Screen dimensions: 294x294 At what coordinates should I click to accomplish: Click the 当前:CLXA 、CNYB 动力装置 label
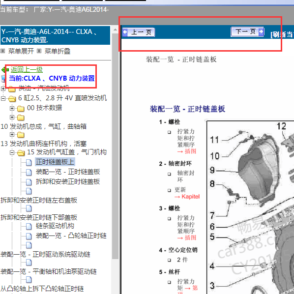point(52,78)
